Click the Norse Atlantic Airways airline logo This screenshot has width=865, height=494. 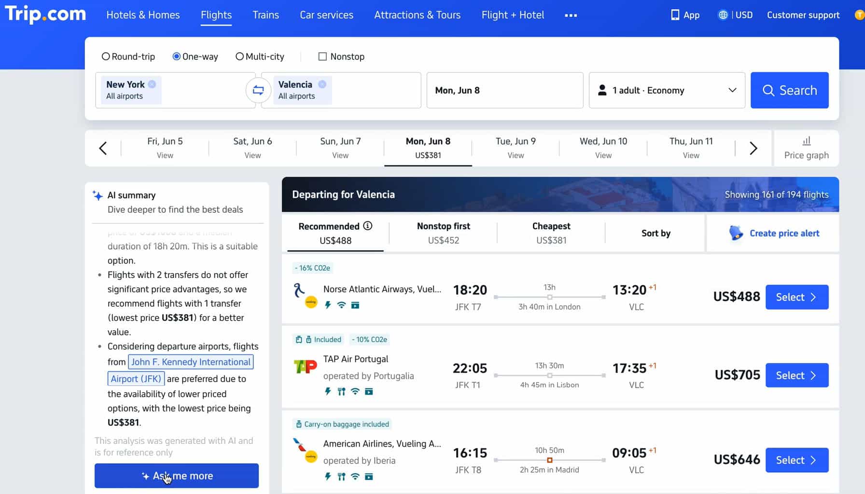click(x=305, y=295)
